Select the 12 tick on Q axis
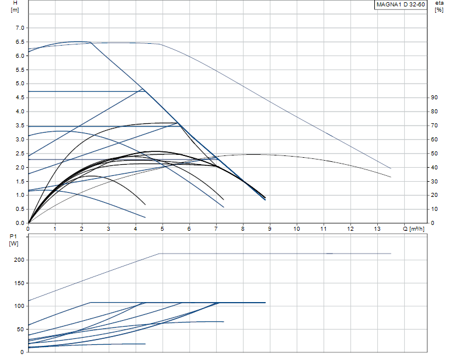This screenshot has width=452, height=357. coord(350,228)
